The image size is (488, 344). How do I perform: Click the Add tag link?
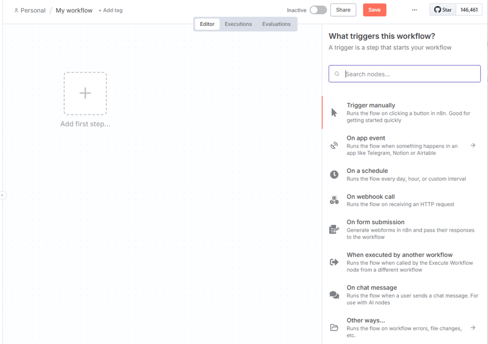tap(110, 10)
